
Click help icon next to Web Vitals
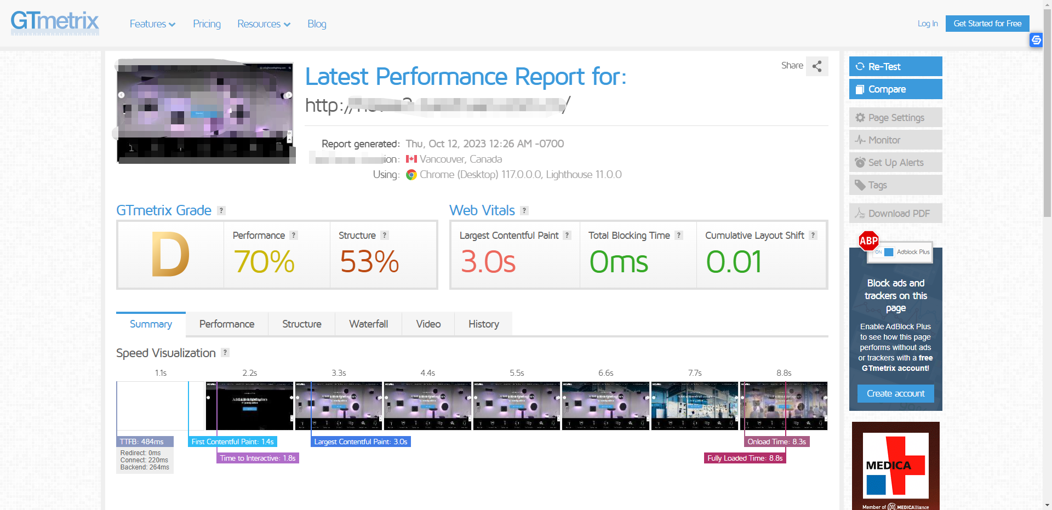[x=524, y=211]
